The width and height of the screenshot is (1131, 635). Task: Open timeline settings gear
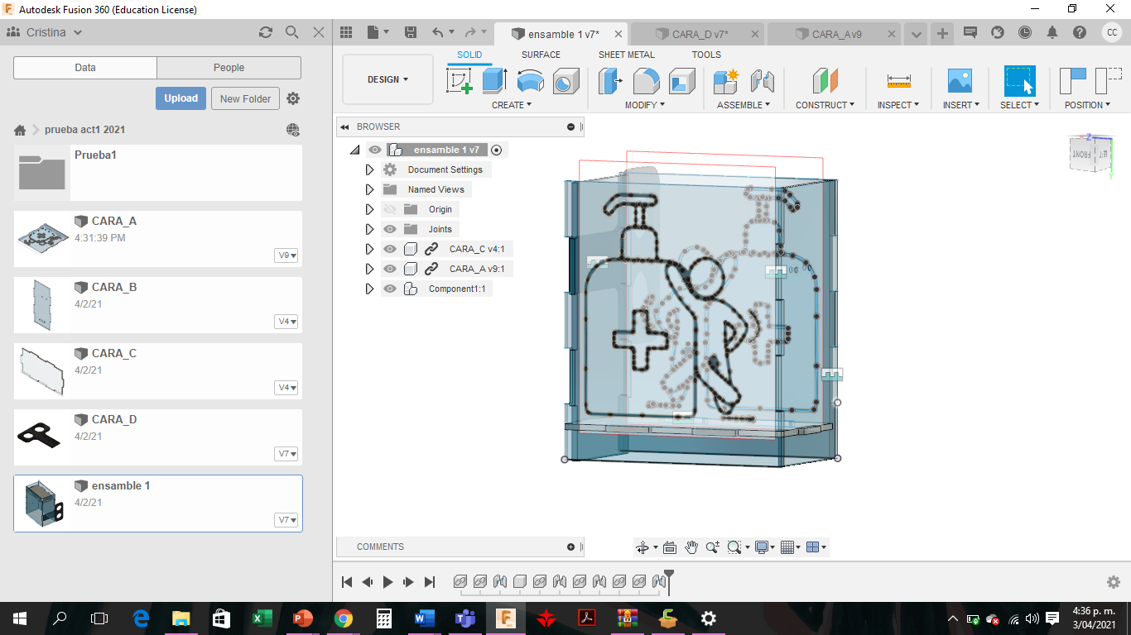click(x=1114, y=582)
